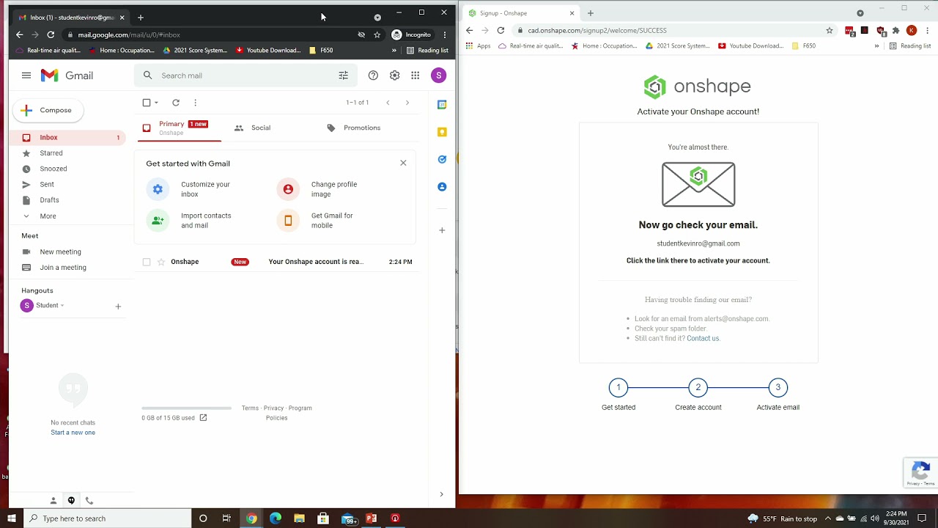The width and height of the screenshot is (938, 528).
Task: Toggle the select all emails checkbox
Action: (147, 103)
